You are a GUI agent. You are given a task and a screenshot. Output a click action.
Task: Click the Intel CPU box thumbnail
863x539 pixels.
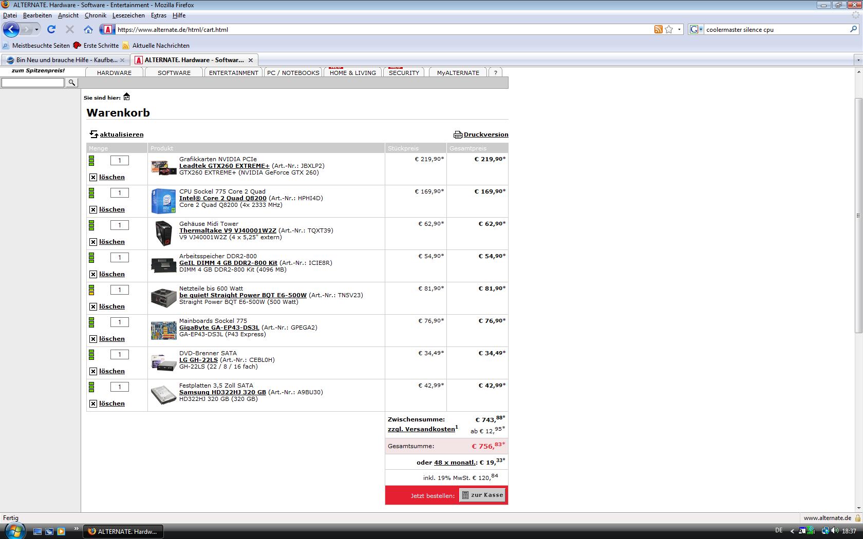pyautogui.click(x=164, y=201)
